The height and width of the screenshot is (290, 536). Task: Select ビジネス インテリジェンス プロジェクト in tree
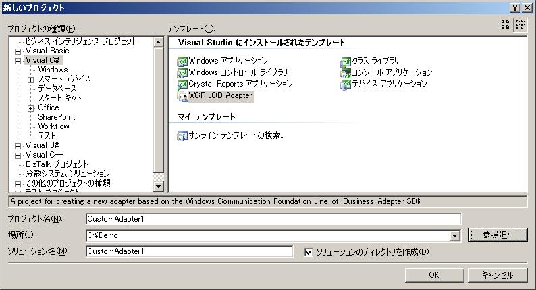[81, 41]
